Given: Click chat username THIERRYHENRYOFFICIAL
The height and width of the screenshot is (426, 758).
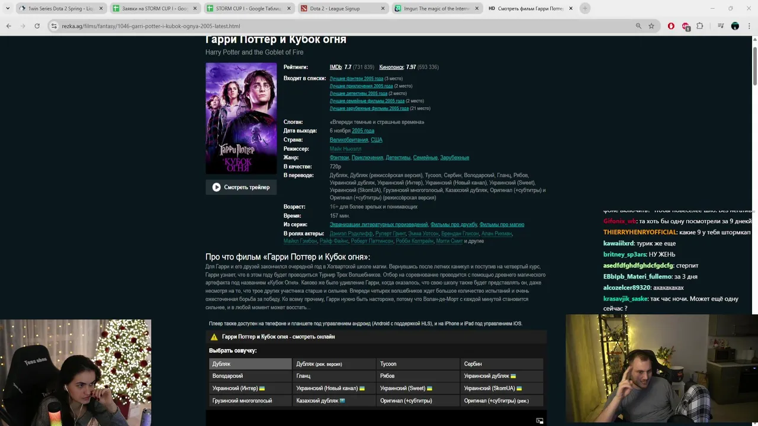Looking at the screenshot, I should pyautogui.click(x=640, y=233).
